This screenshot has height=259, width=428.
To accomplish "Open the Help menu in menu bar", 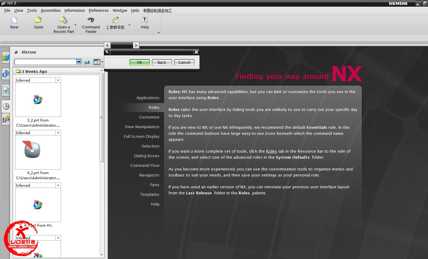I will [x=135, y=10].
